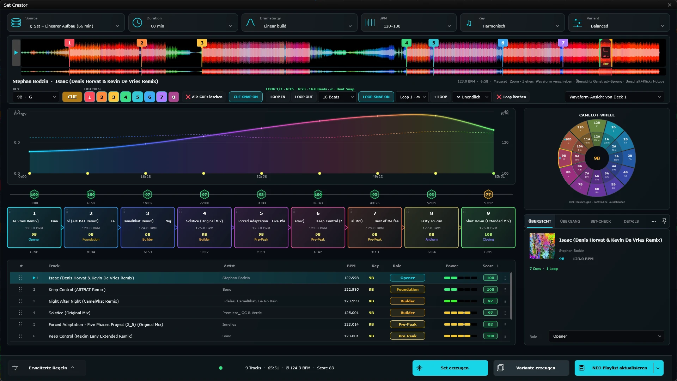Click the score hexagon 77 above track 9
This screenshot has width=677, height=381.
pyautogui.click(x=488, y=194)
